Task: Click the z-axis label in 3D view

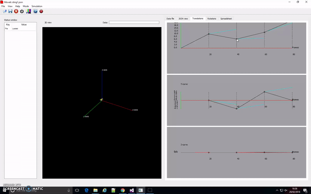Action: coord(105,70)
